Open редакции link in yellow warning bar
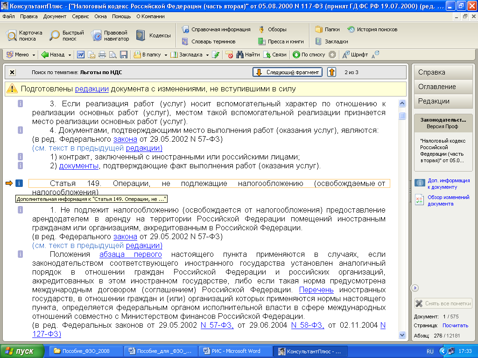478x358 pixels. pos(92,89)
